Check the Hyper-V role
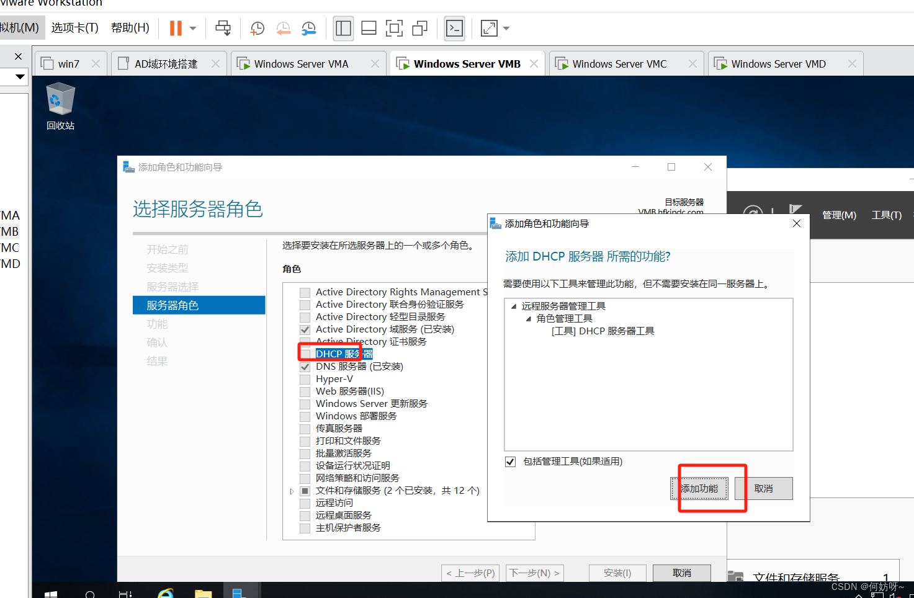The image size is (914, 598). [x=305, y=379]
